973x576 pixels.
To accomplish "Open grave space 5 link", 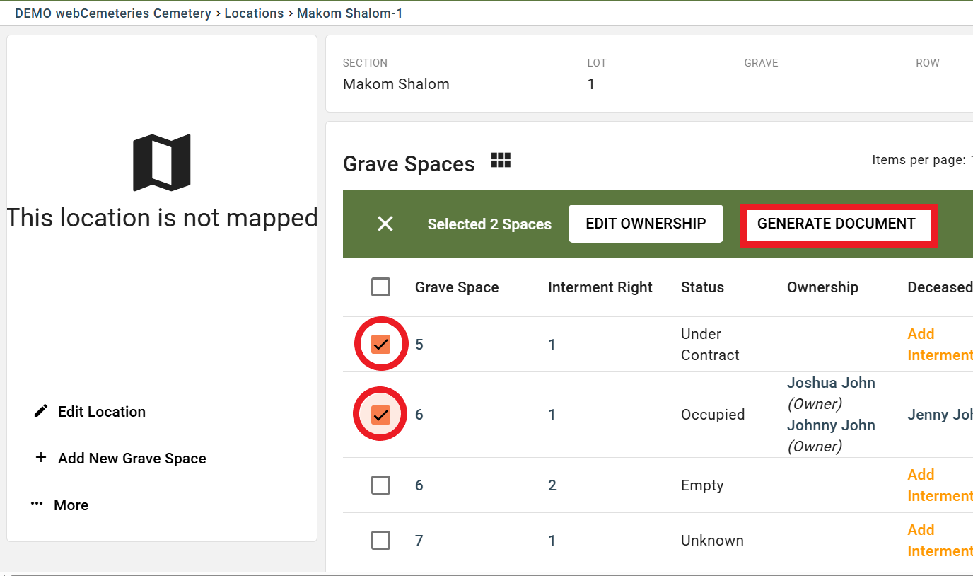I will click(x=419, y=345).
